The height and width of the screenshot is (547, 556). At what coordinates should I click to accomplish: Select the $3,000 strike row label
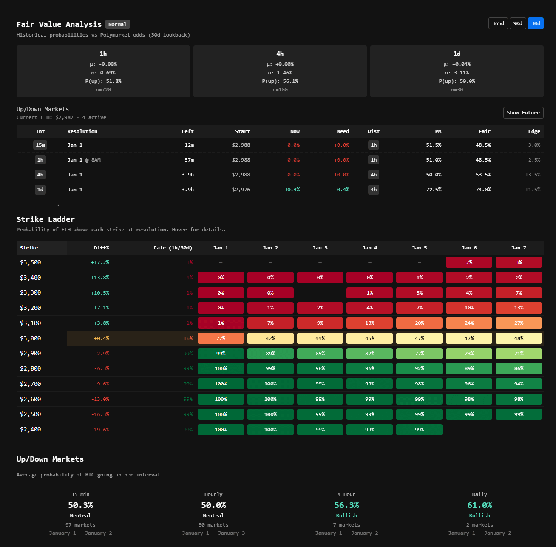pyautogui.click(x=31, y=338)
